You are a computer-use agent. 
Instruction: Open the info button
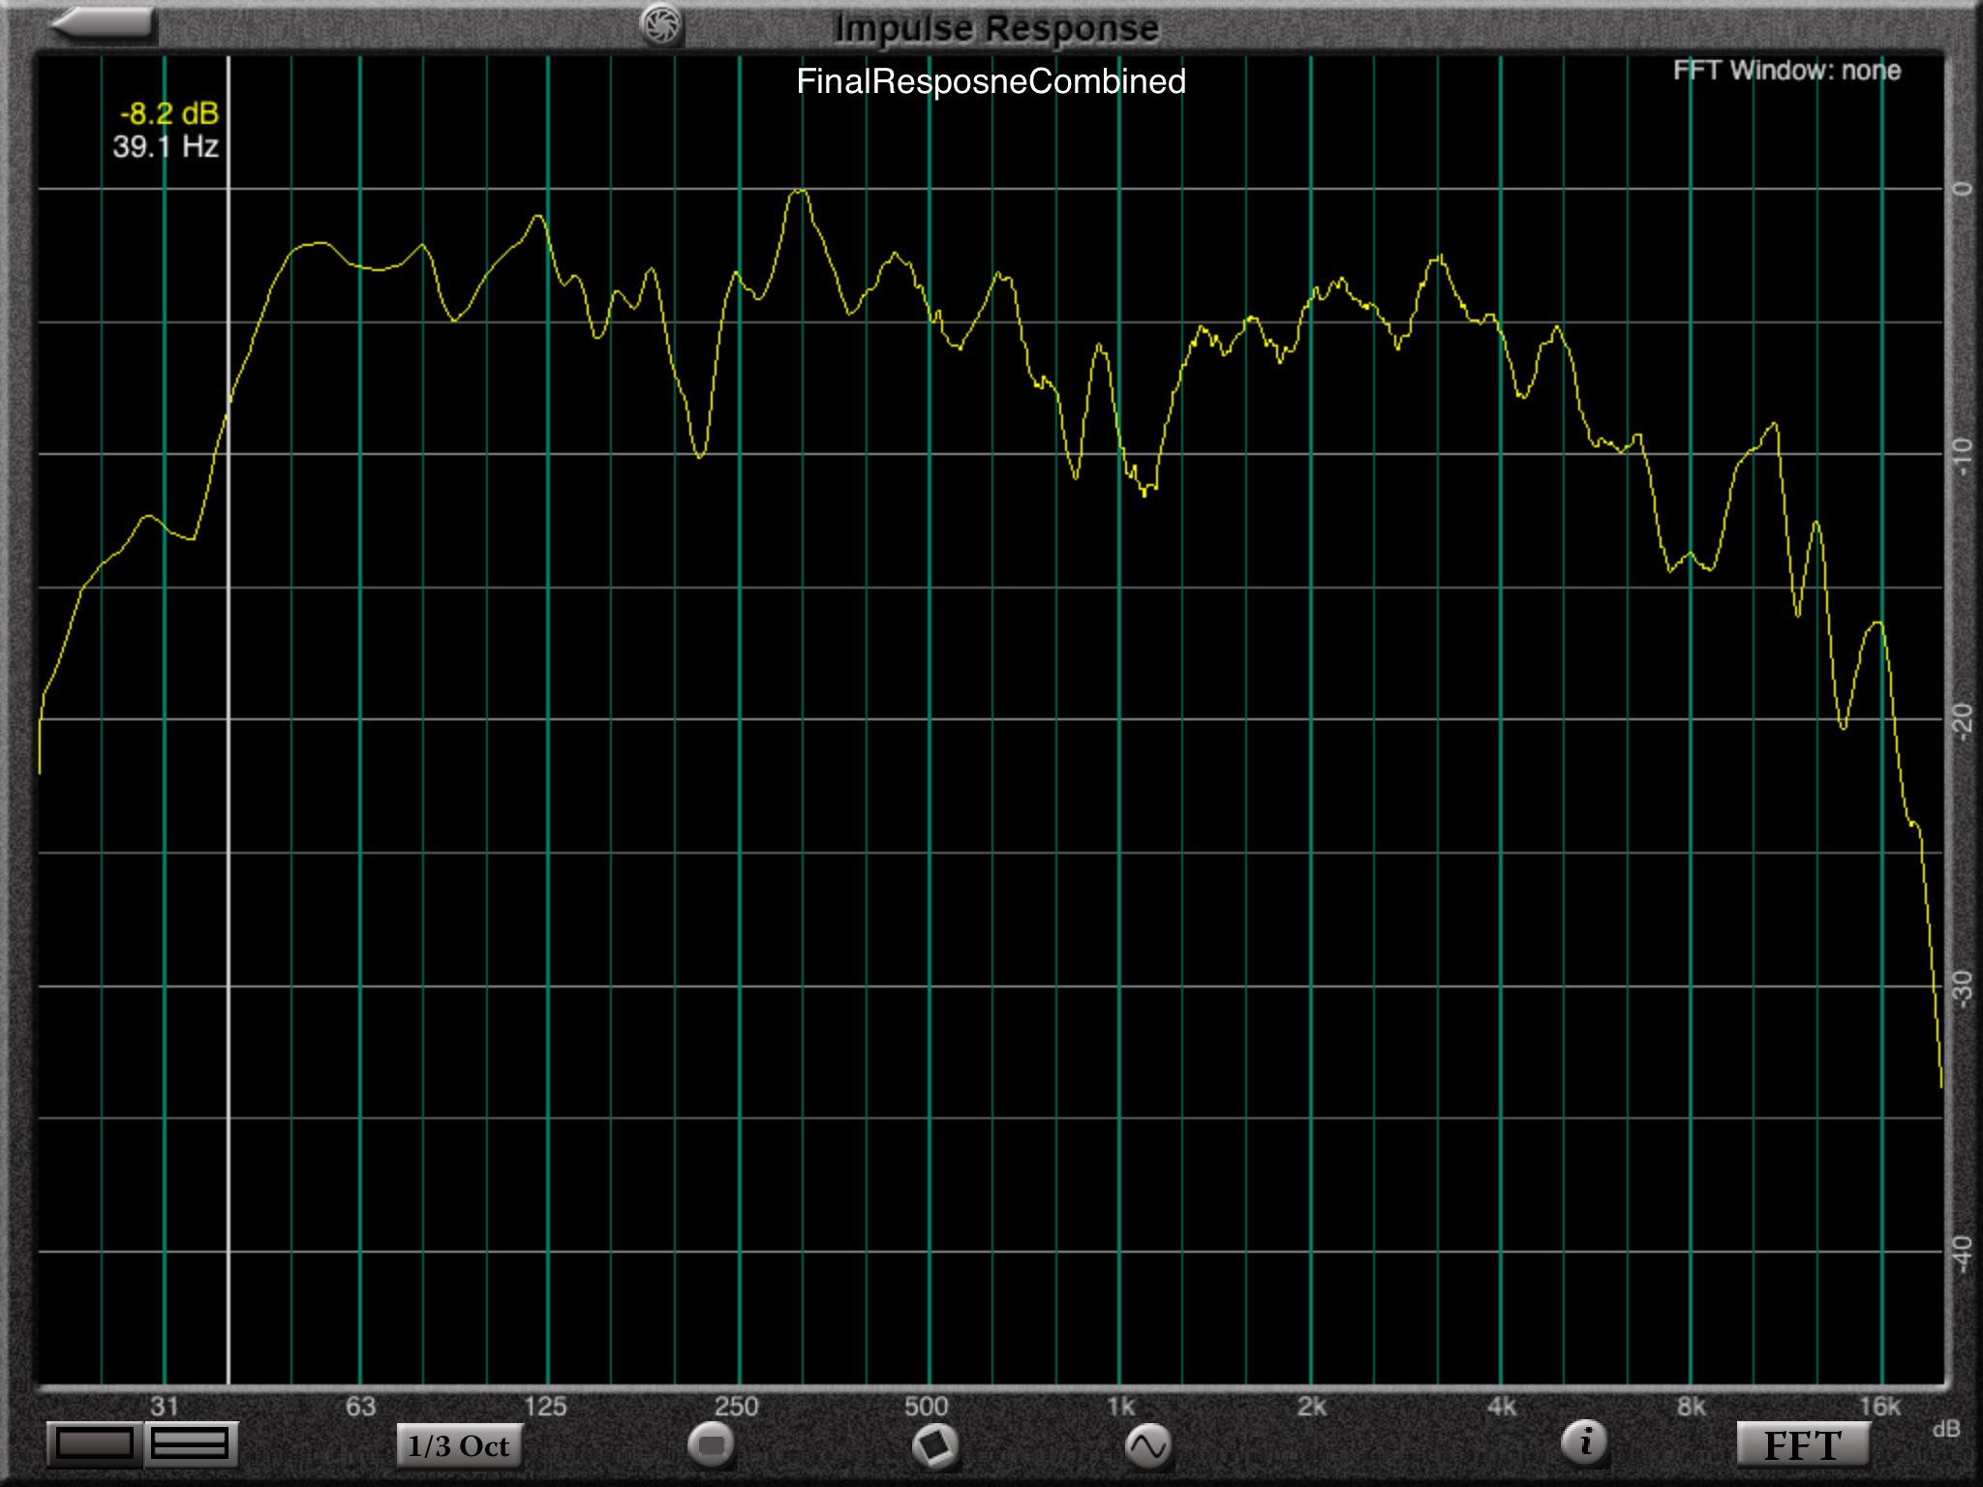[x=1585, y=1442]
